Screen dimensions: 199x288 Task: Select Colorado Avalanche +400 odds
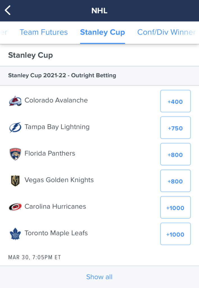[175, 101]
